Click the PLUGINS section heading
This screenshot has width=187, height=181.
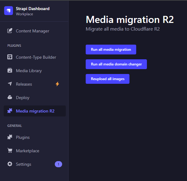pos(14,46)
